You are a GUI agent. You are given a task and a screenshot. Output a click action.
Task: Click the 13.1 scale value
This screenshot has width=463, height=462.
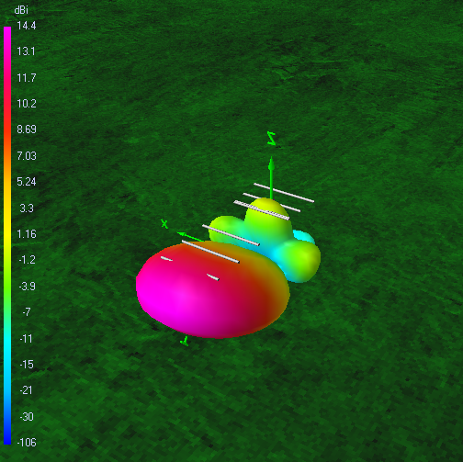pyautogui.click(x=26, y=51)
